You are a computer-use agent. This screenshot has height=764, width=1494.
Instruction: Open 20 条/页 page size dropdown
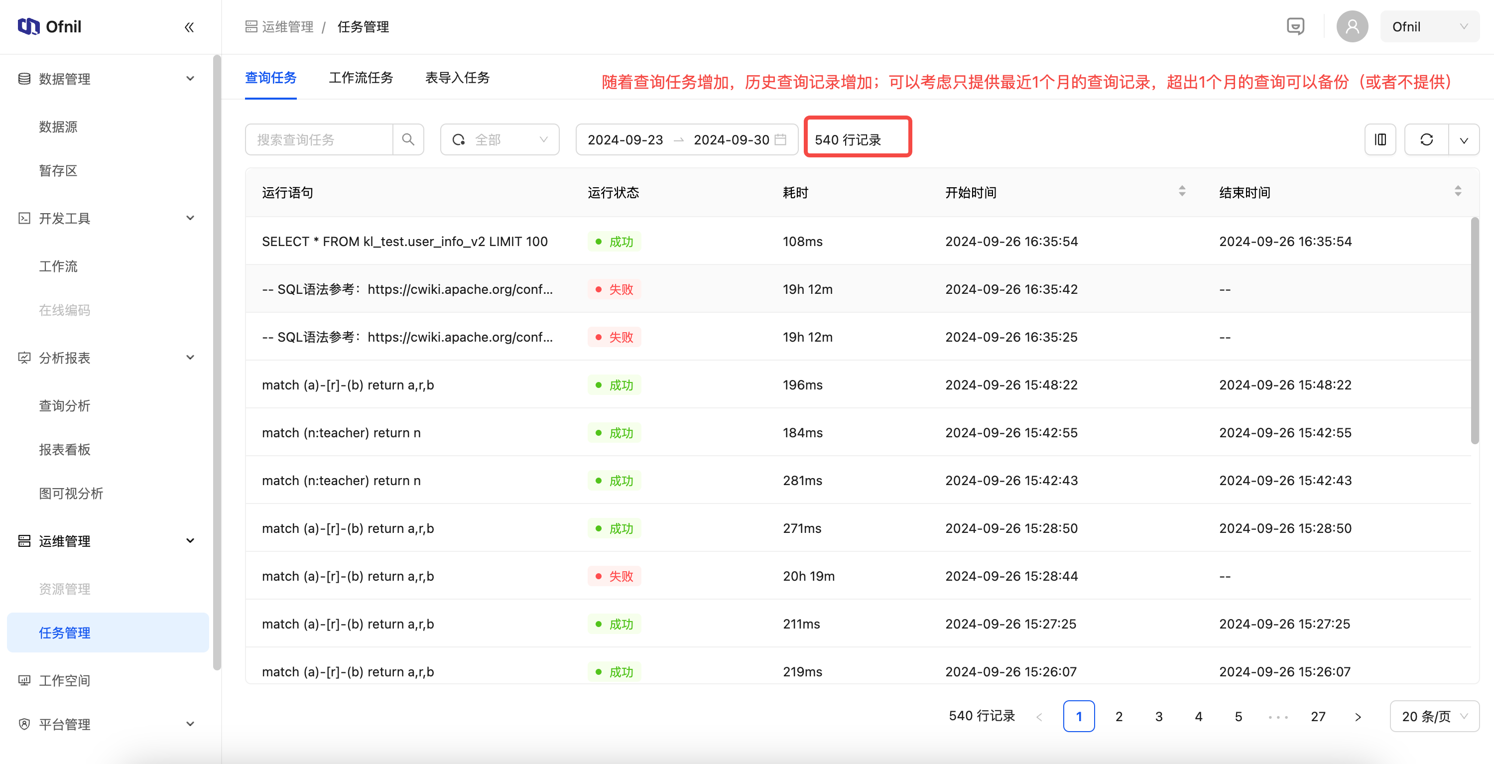[1435, 717]
